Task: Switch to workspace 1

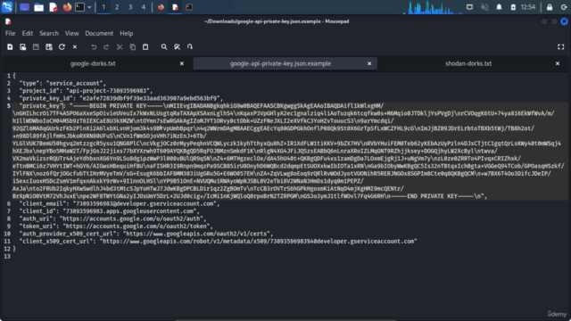Action: (103, 7)
